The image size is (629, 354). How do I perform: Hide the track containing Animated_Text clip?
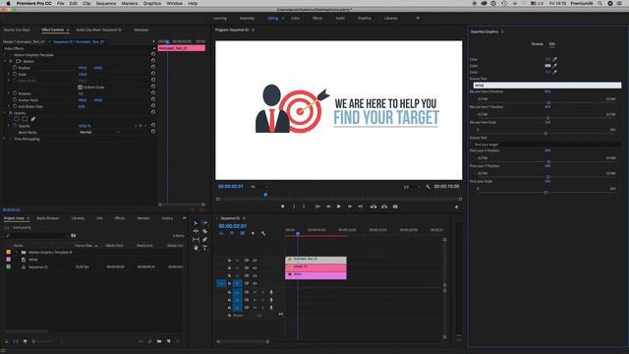255,261
